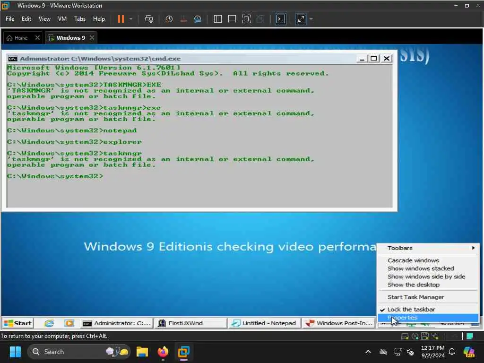Open the File menu

point(10,19)
